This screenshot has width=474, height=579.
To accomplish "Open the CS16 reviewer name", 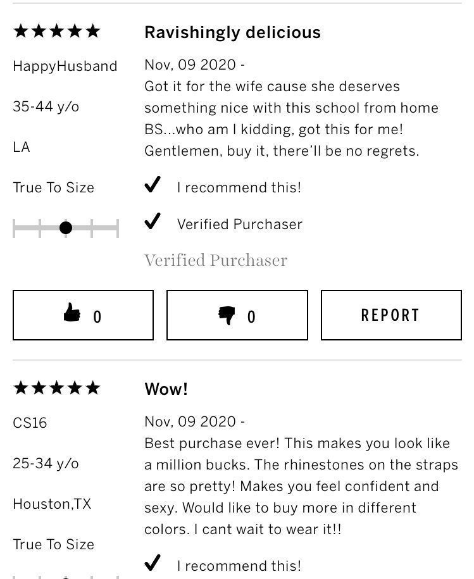I will pos(30,423).
